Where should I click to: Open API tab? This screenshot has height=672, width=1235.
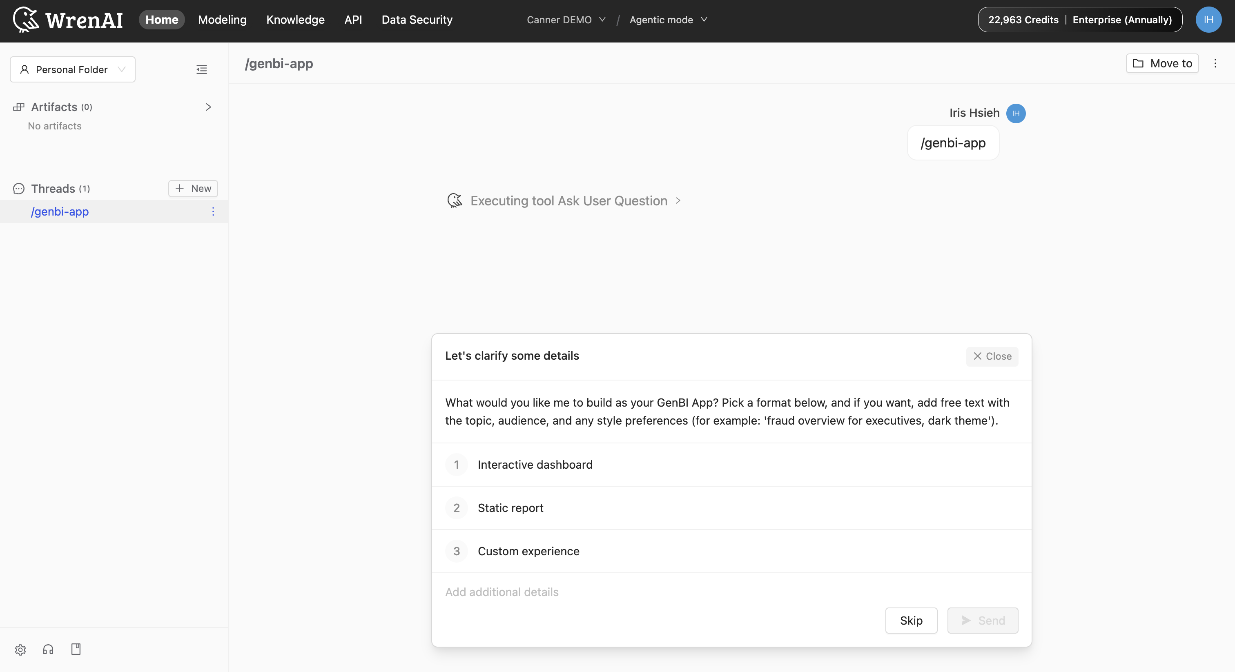[353, 20]
